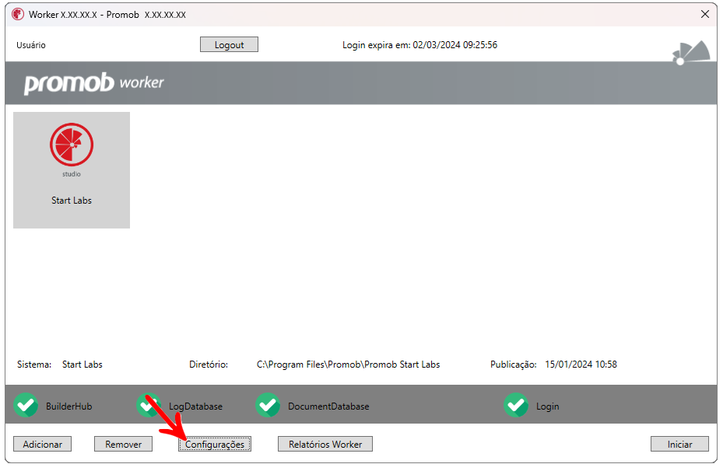The height and width of the screenshot is (471, 723).
Task: Click the 'Diretório:' label
Action: (209, 365)
